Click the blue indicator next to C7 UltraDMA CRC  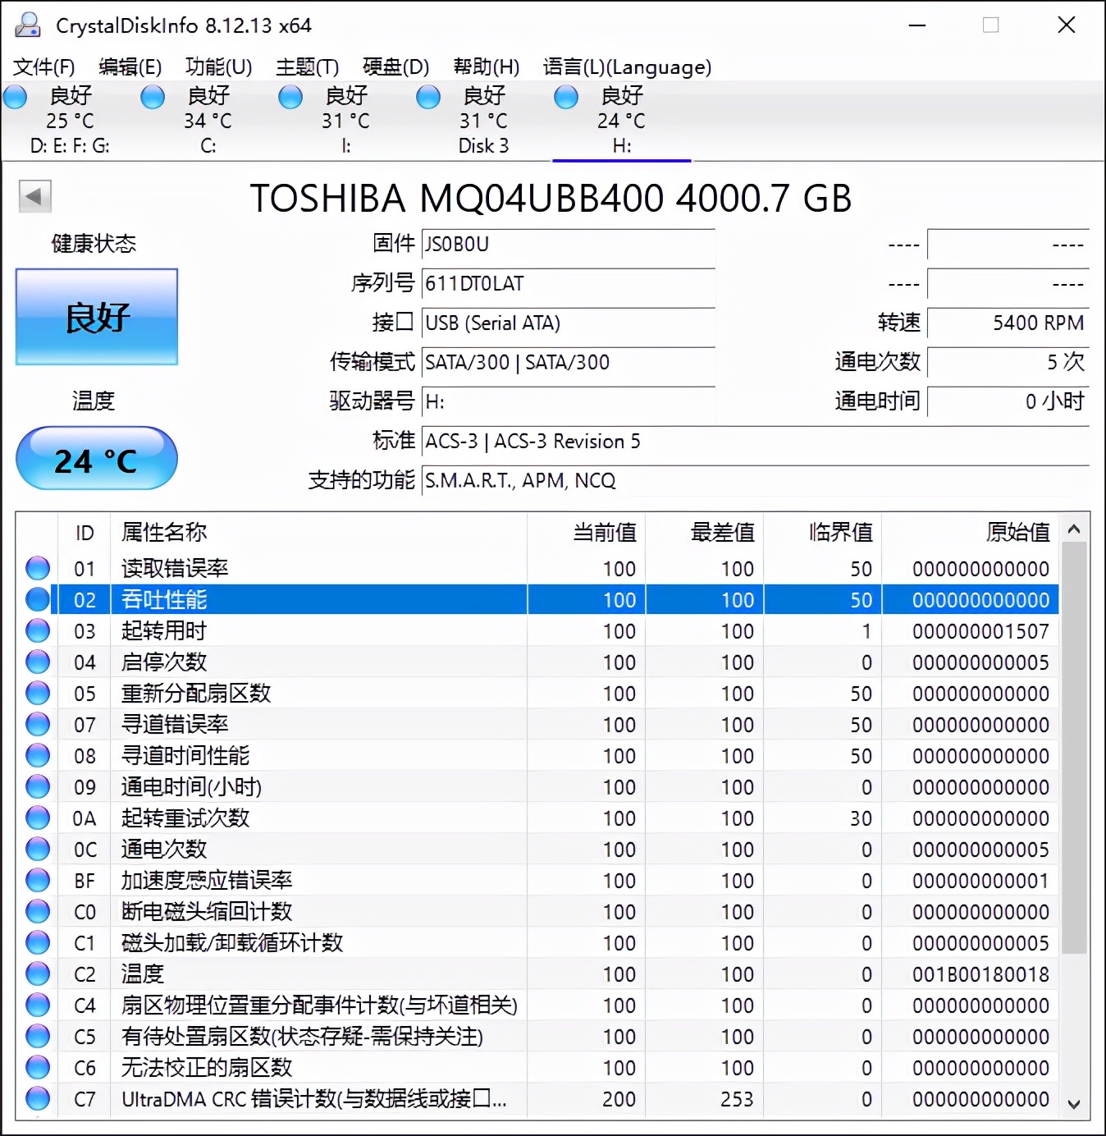coord(37,1099)
